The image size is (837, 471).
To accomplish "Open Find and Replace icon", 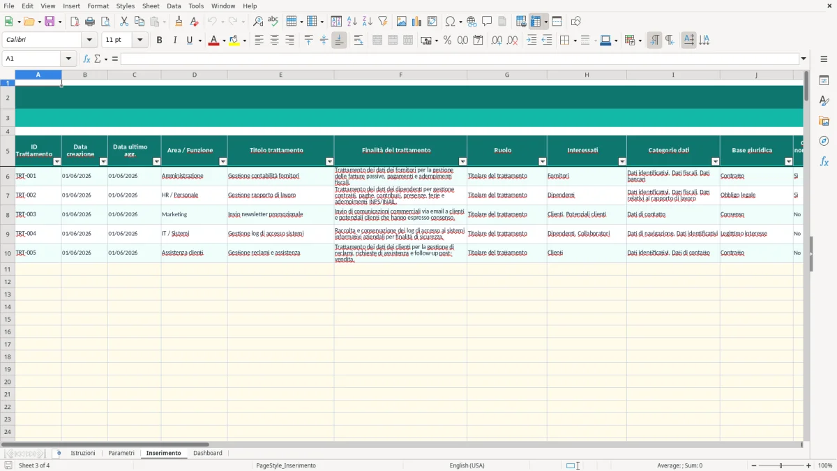I will click(258, 22).
